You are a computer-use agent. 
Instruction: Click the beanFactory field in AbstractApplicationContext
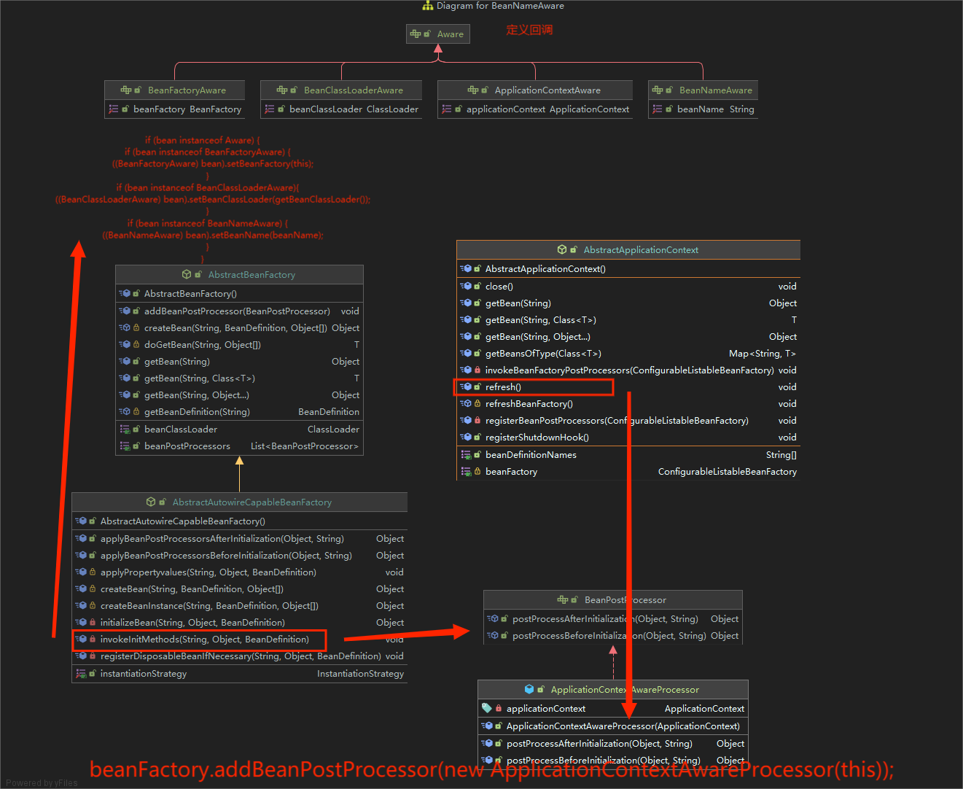click(628, 471)
